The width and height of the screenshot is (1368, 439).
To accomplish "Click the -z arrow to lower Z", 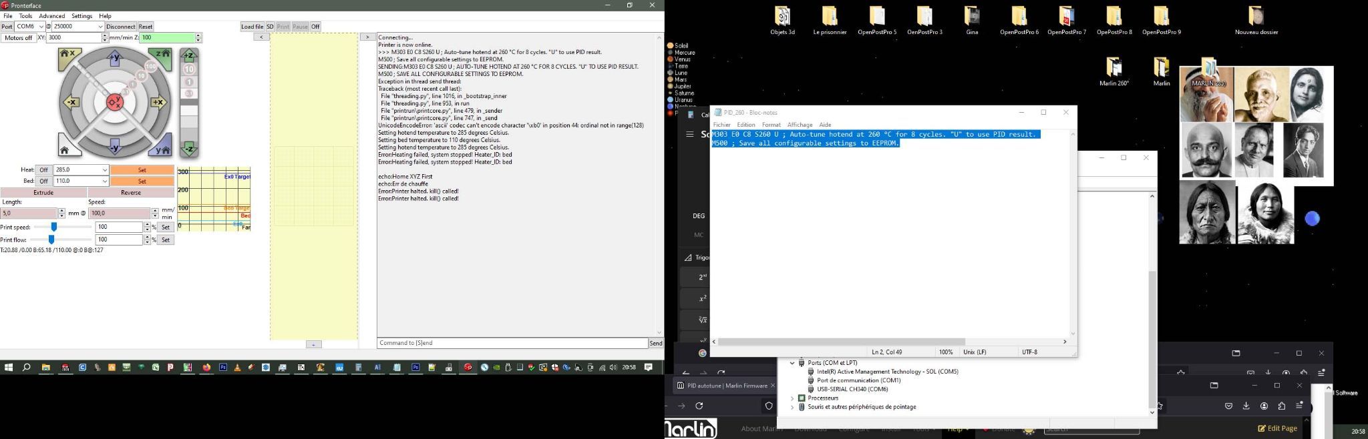I will pos(189,149).
